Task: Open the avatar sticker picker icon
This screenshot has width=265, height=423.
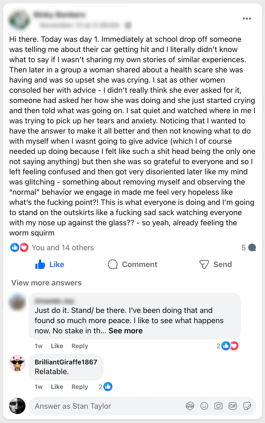Action: [x=190, y=406]
